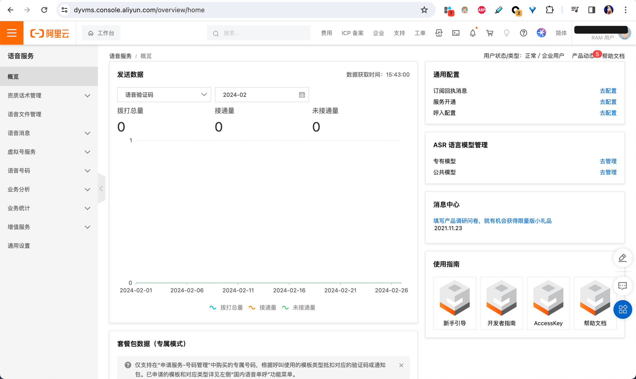Open the product survey questionnaire link

[x=492, y=221]
